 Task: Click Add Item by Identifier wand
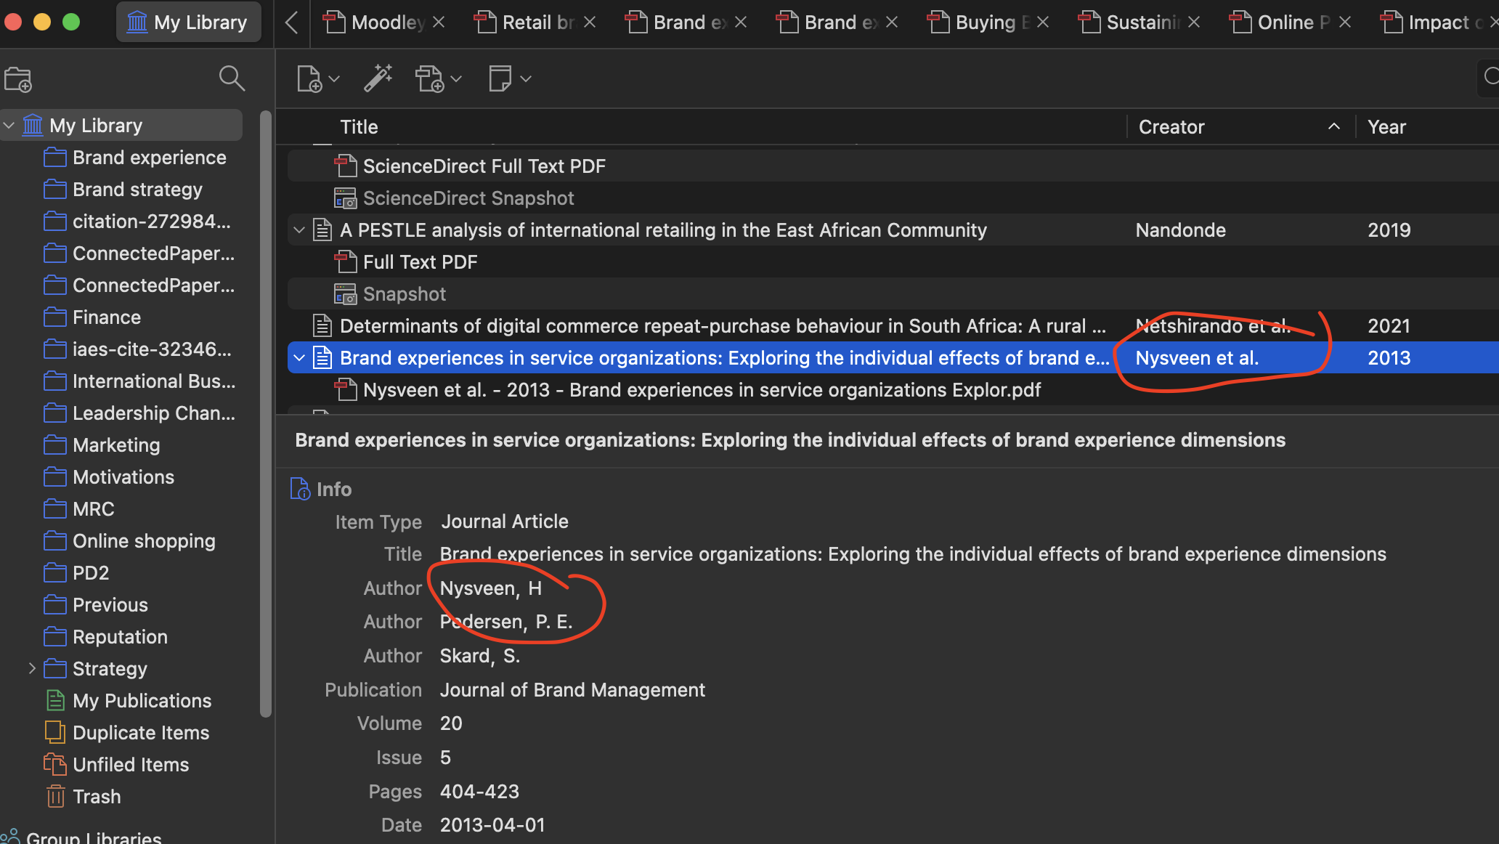click(378, 78)
